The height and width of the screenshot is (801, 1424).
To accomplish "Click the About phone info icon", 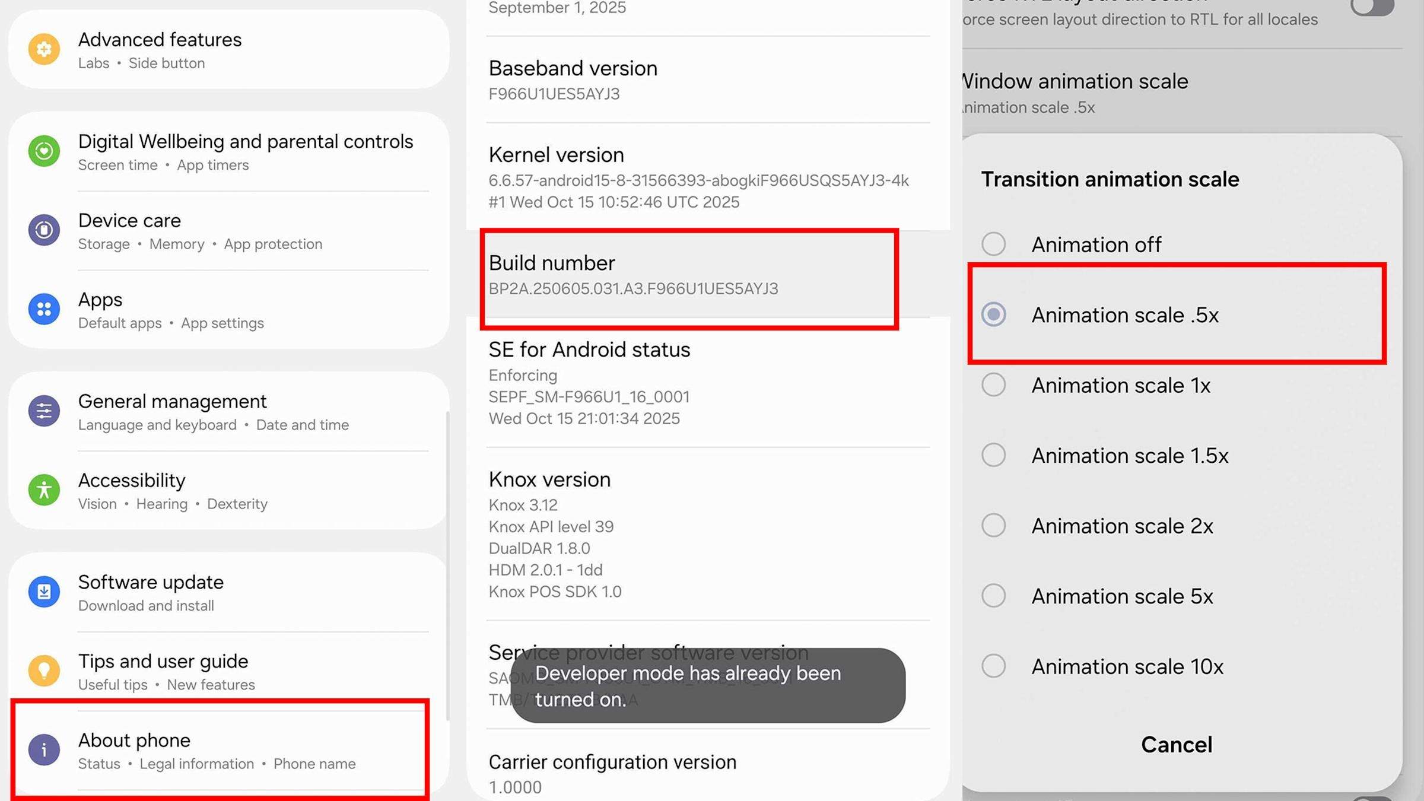I will point(44,749).
